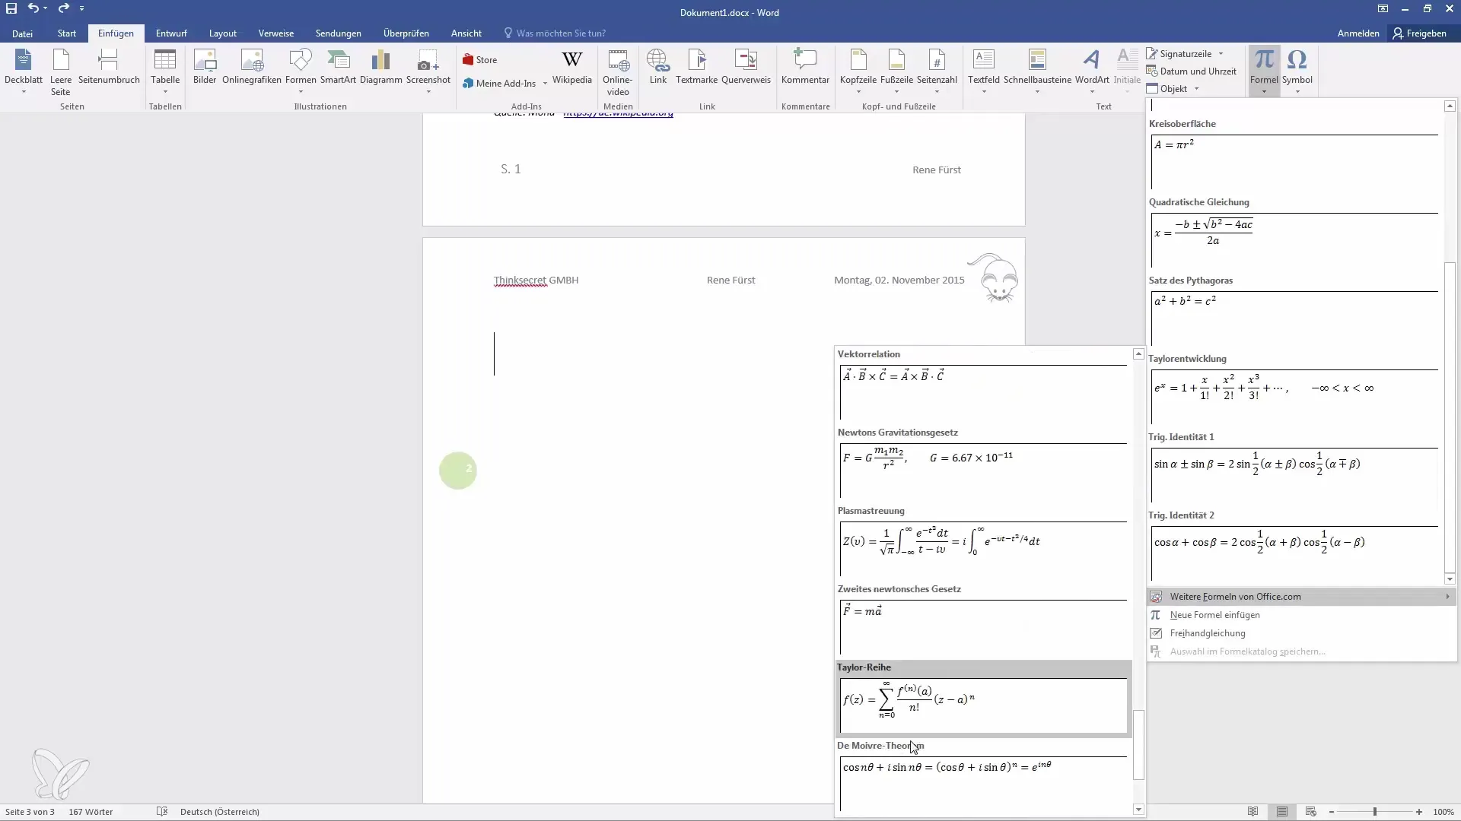1461x821 pixels.
Task: Switch to the Start tab
Action: [67, 33]
